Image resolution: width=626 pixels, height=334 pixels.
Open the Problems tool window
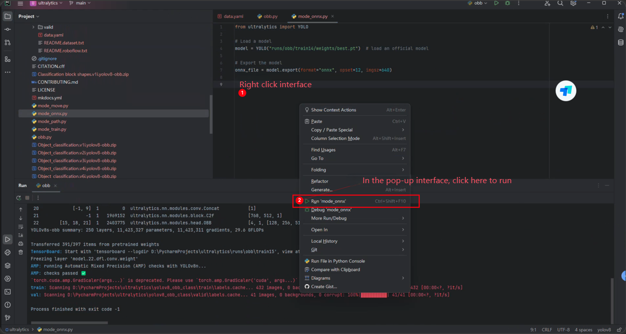(7, 305)
